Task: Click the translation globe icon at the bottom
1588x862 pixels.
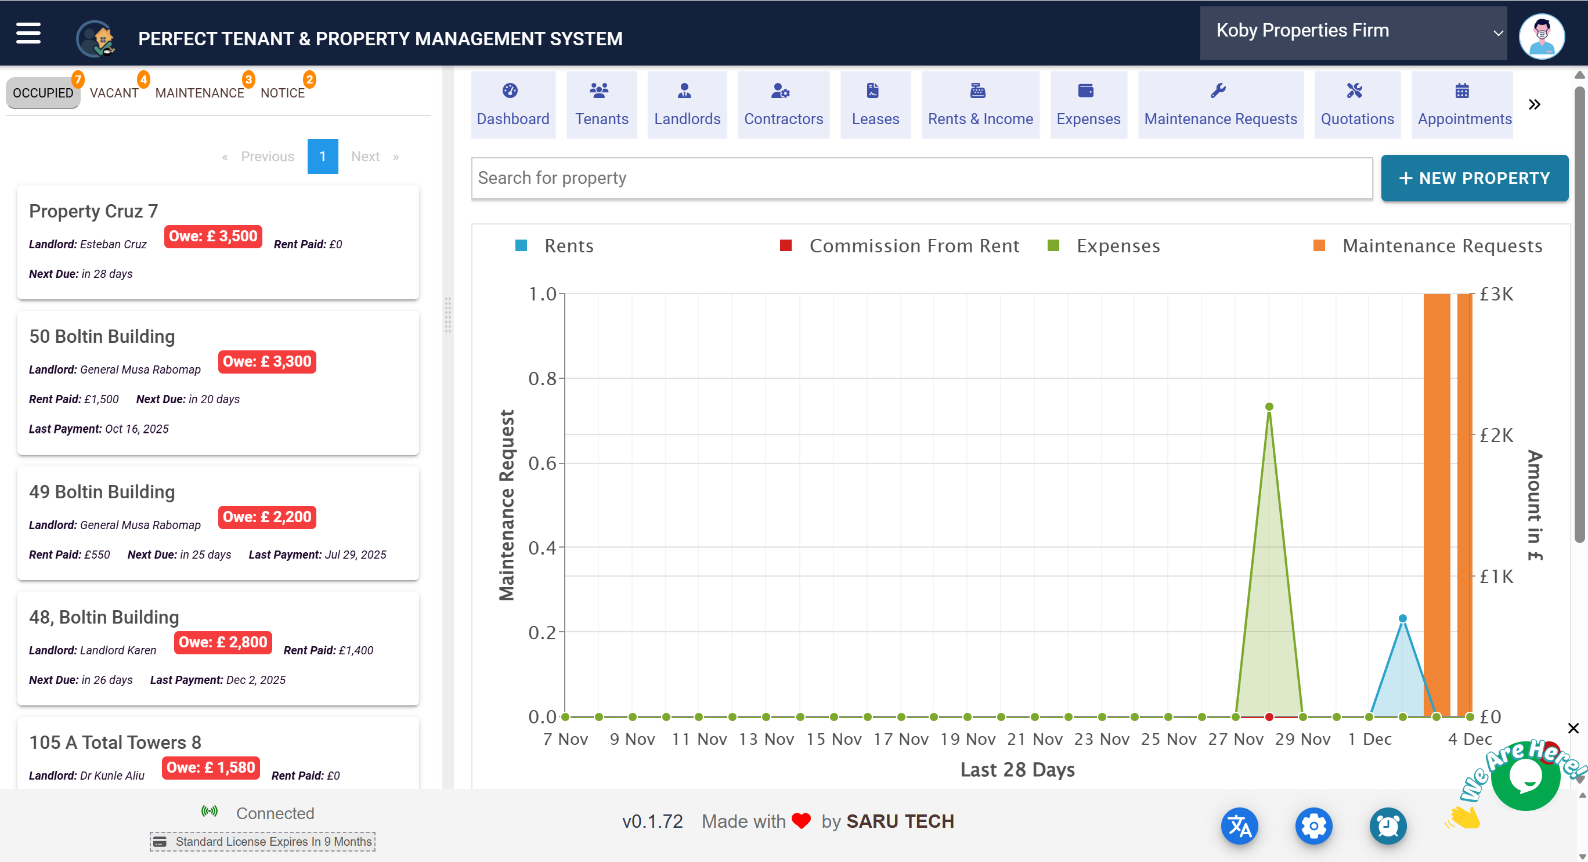Action: coord(1240,825)
